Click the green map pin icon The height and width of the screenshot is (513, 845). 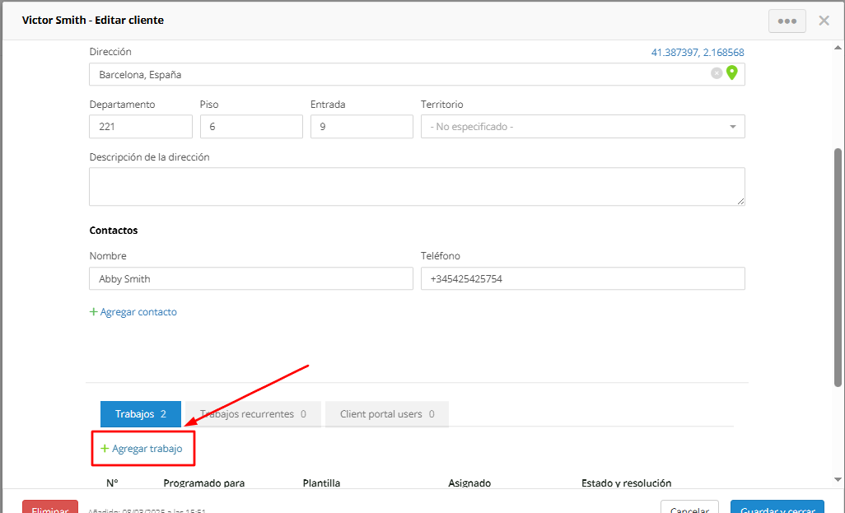[731, 72]
